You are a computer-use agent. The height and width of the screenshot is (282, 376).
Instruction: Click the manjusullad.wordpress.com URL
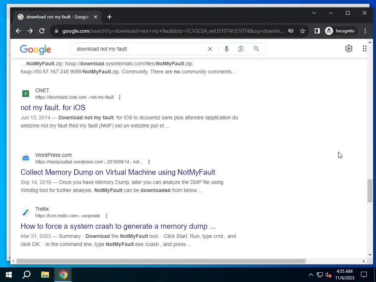coord(89,162)
